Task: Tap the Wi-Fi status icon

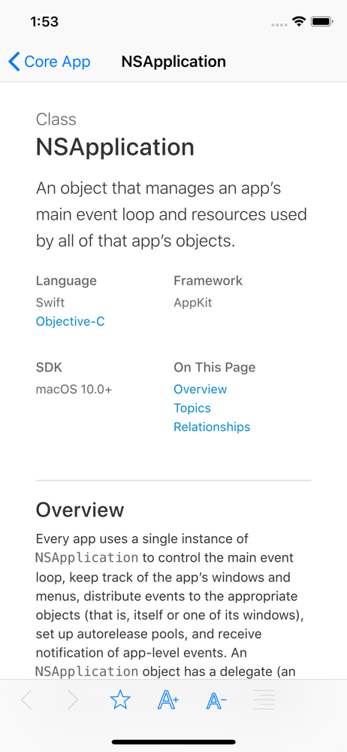Action: [300, 22]
